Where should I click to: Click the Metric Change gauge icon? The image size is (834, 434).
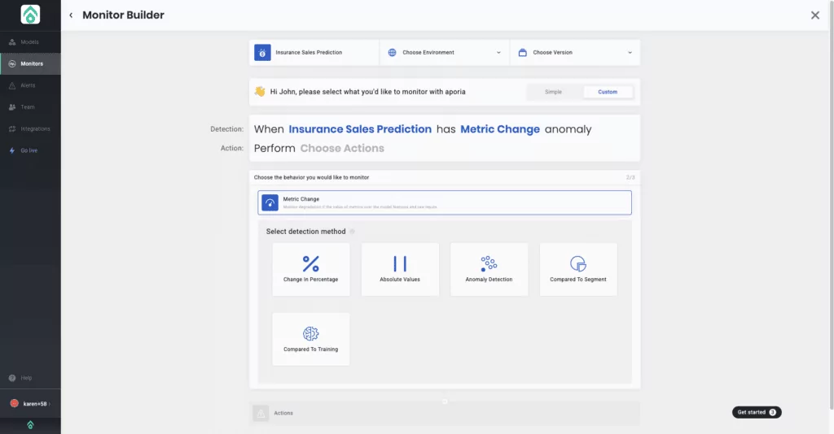[x=270, y=202]
